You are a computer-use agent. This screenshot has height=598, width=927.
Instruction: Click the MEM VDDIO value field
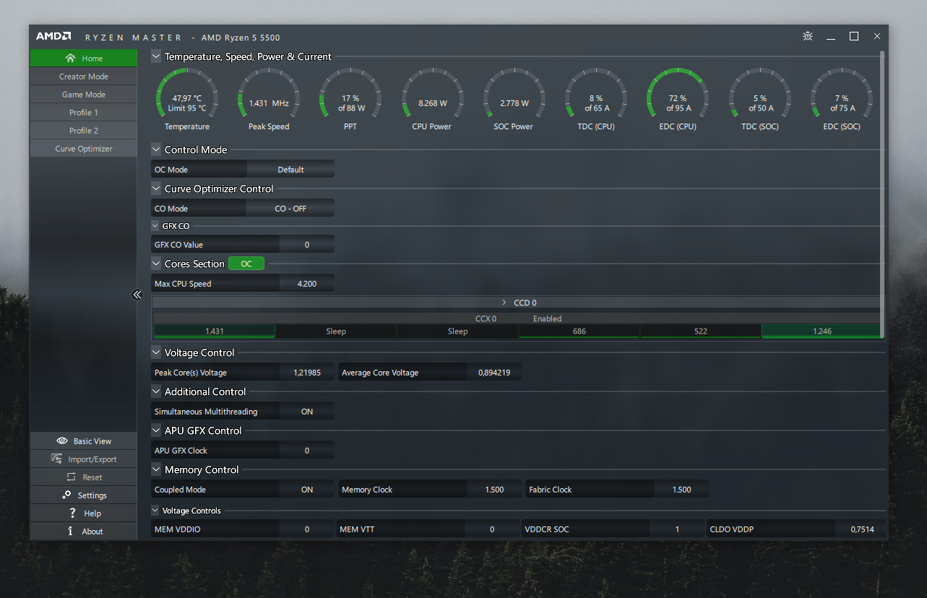click(x=307, y=529)
